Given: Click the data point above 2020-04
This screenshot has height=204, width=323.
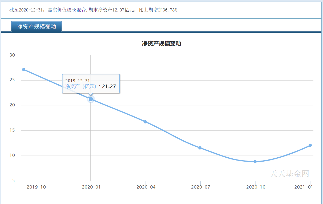Looking at the screenshot, I should click(x=145, y=122).
